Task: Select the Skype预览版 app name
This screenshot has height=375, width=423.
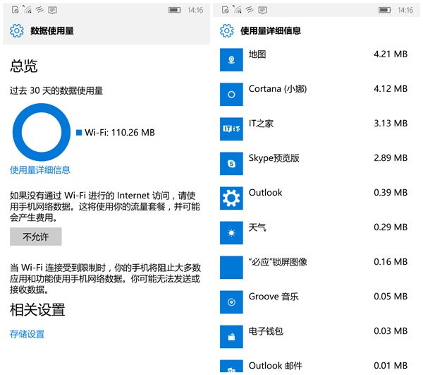Action: pos(274,158)
